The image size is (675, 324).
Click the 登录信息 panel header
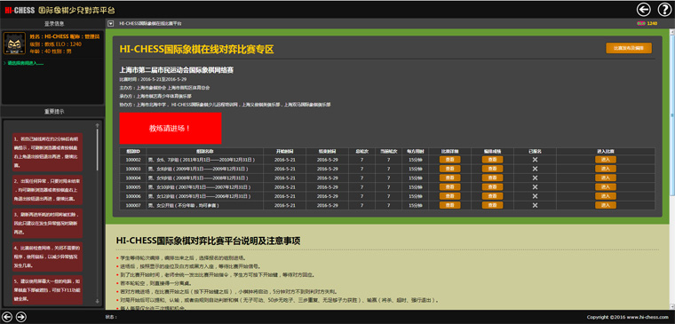(x=53, y=24)
